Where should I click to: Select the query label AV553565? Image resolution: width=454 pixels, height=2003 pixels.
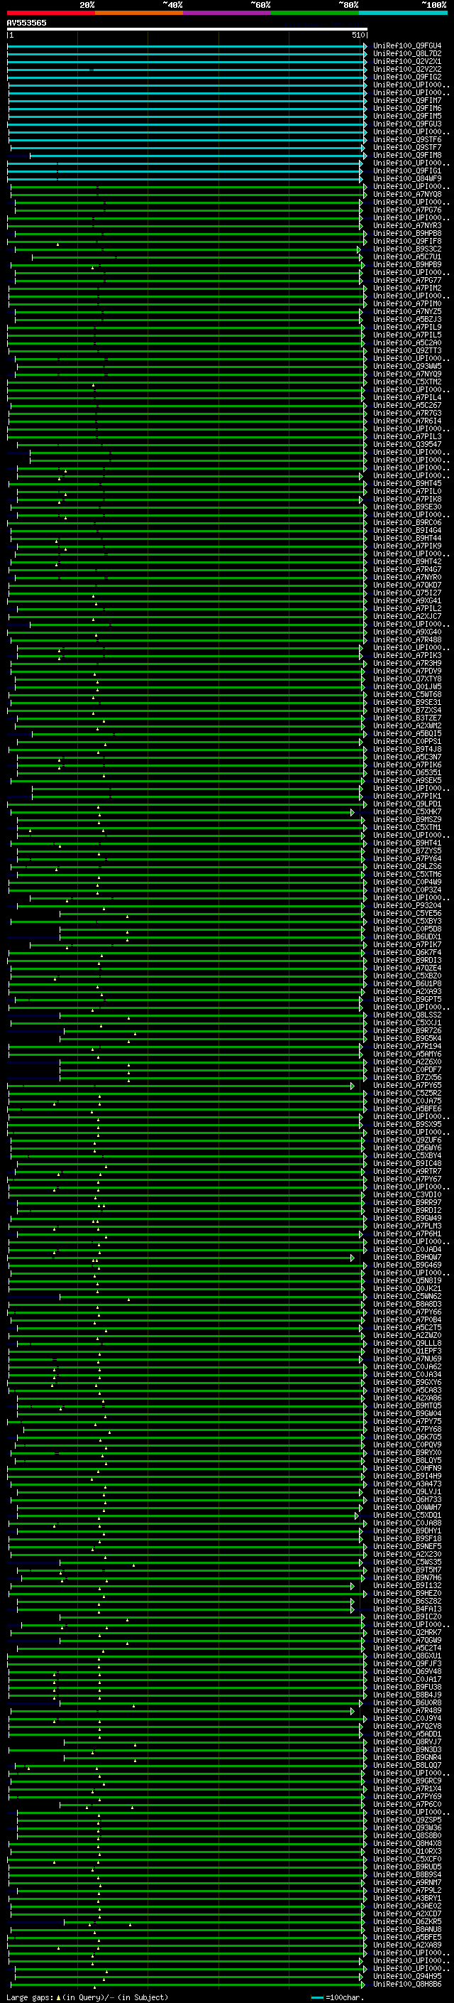click(26, 23)
